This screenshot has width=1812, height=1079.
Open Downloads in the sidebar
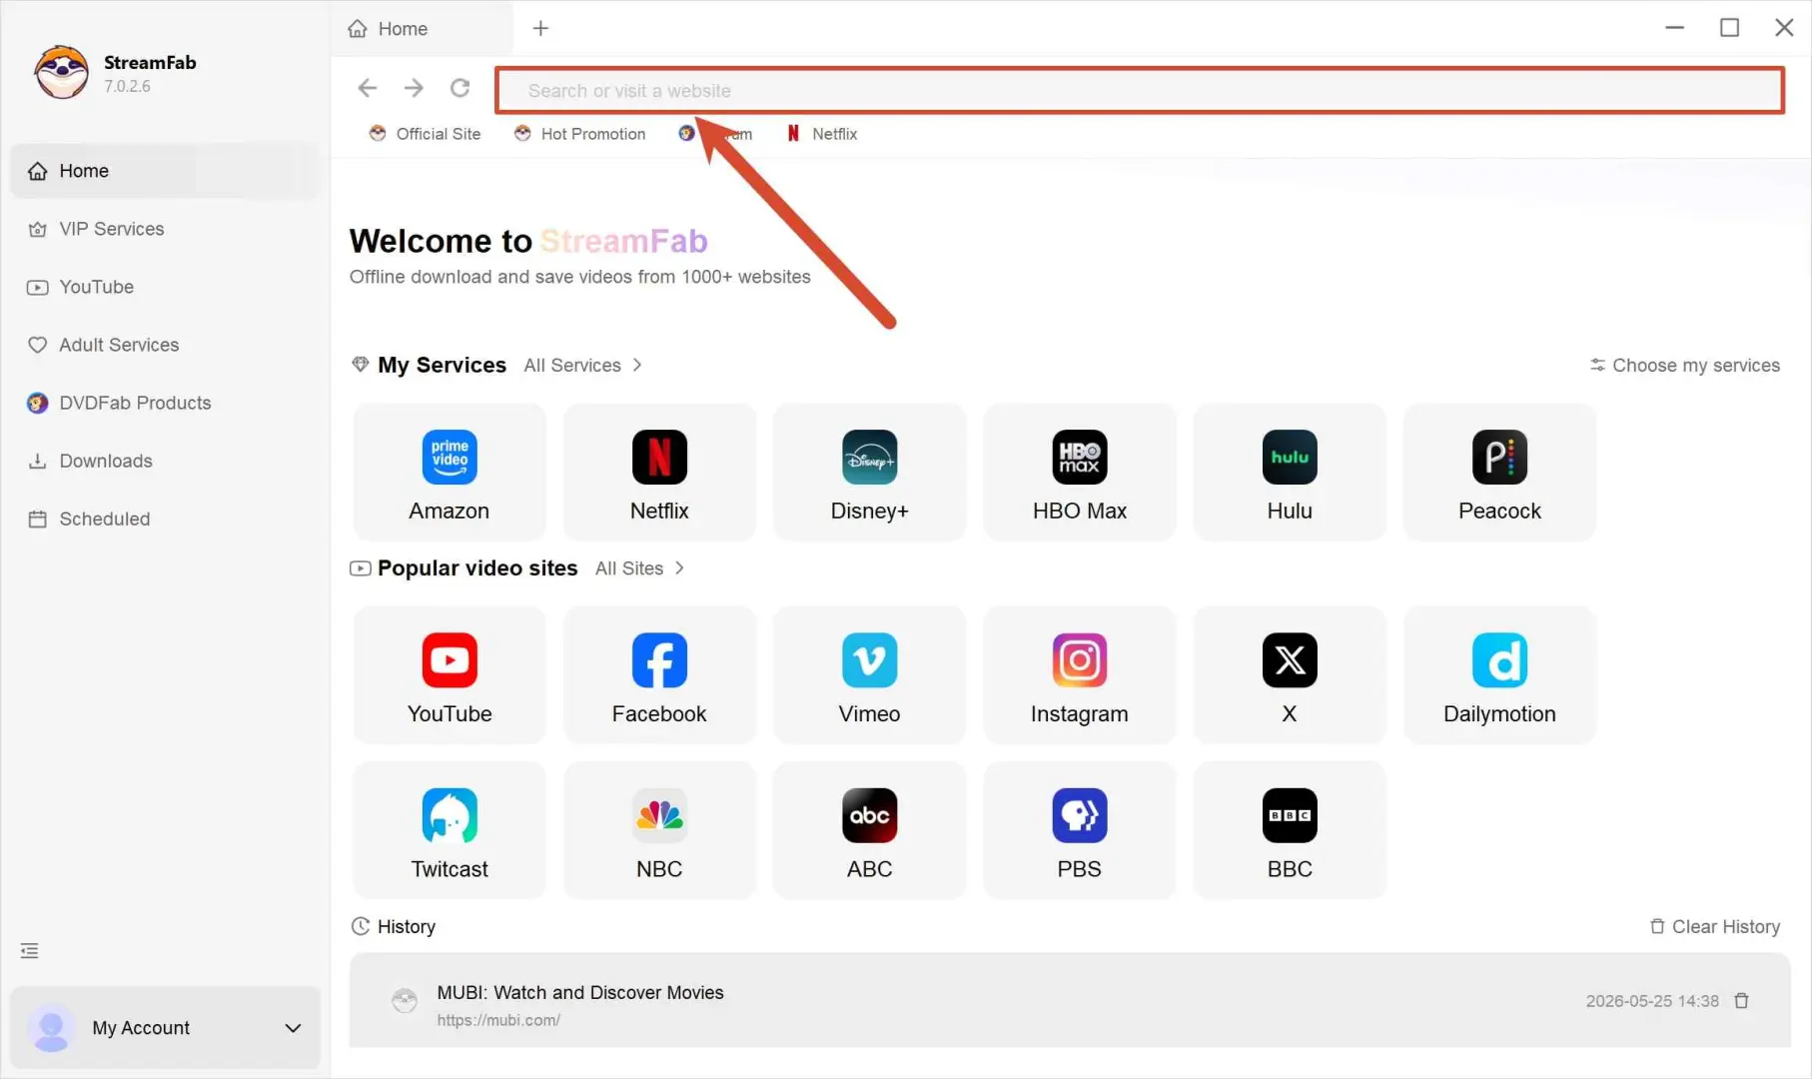(165, 461)
